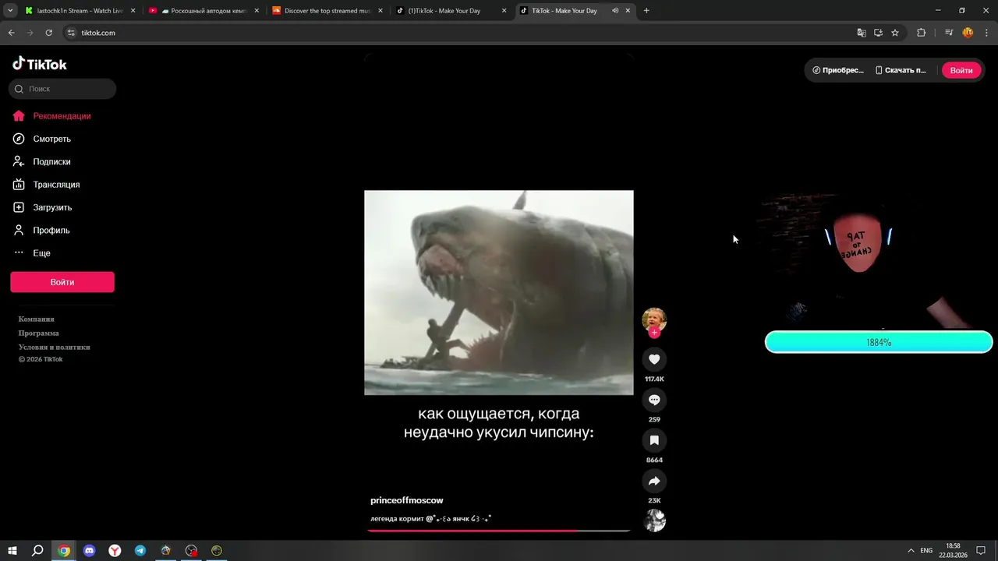
Task: View site information icon in address bar
Action: (71, 33)
